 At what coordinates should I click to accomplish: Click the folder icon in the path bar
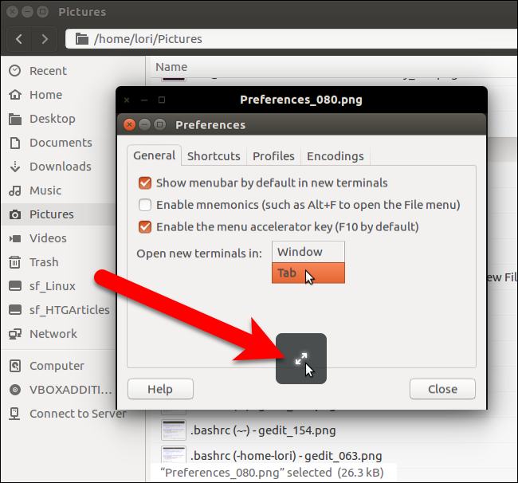[x=81, y=38]
